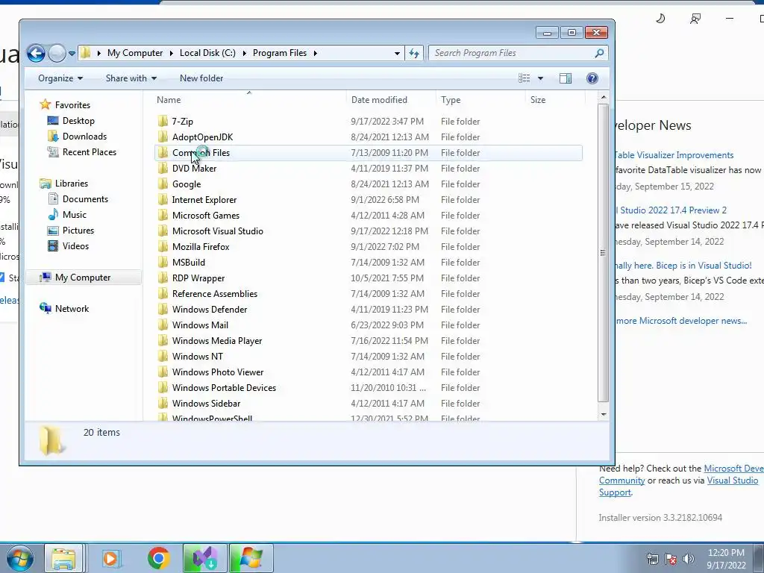The width and height of the screenshot is (764, 573).
Task: Select the RDP Wrapper folder icon
Action: pyautogui.click(x=163, y=278)
